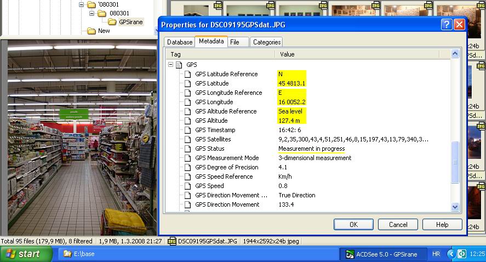Select the New folder in tree
The width and height of the screenshot is (486, 262).
point(104,31)
